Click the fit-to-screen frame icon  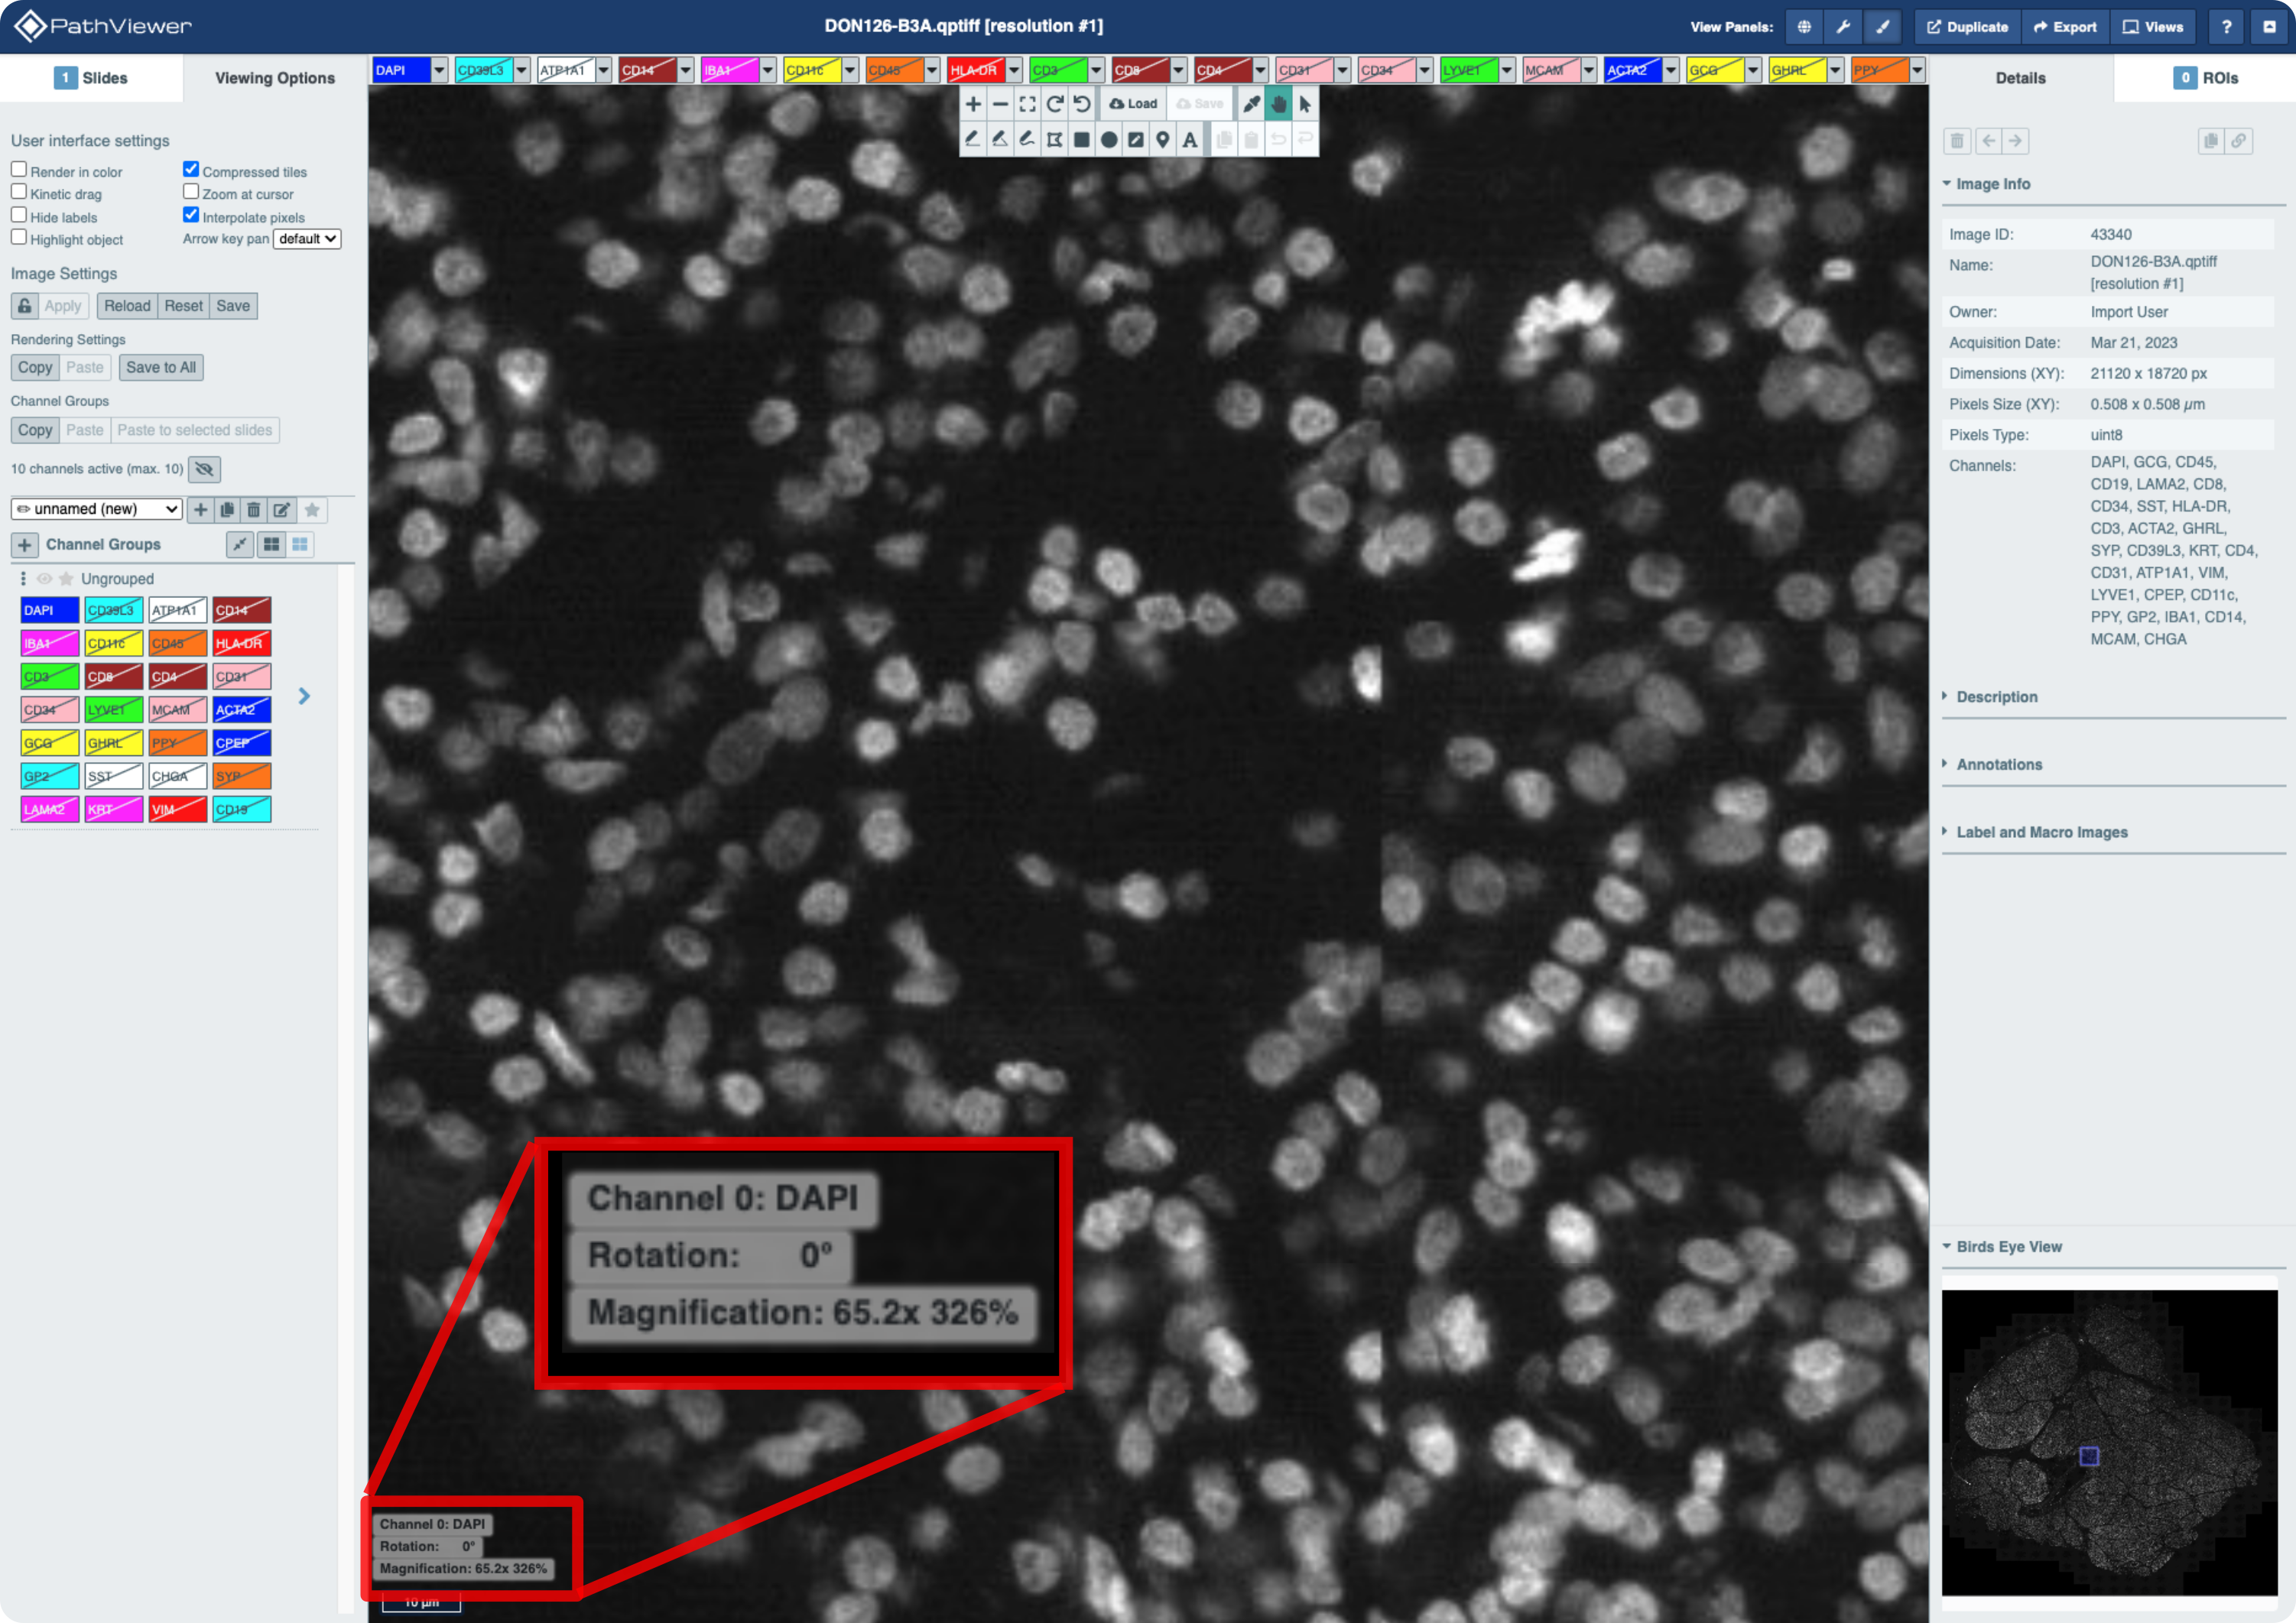tap(1027, 104)
